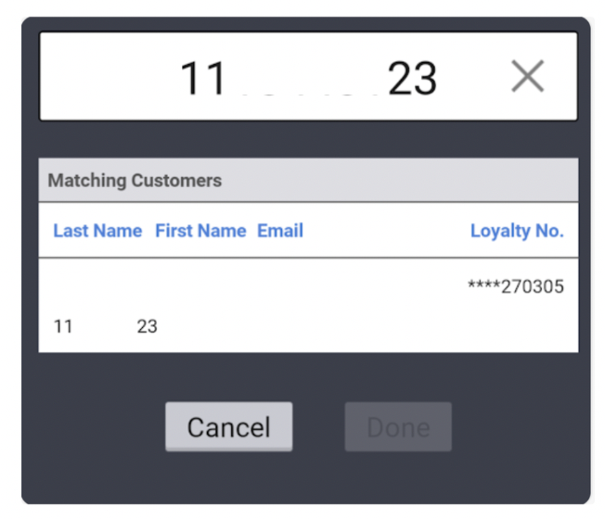
Task: Sort by Last Name column header
Action: 97,231
